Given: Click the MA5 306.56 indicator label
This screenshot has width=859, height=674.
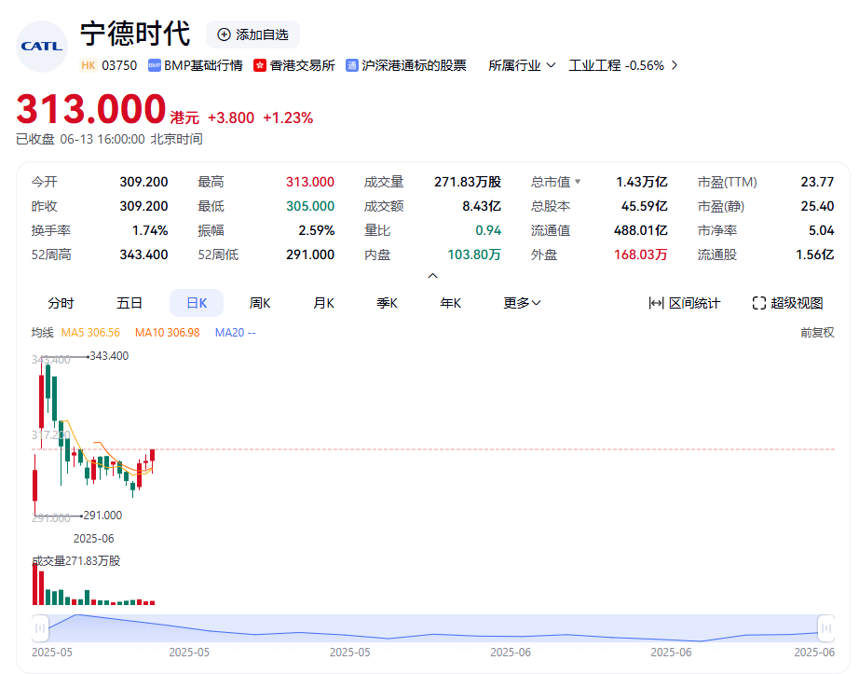Looking at the screenshot, I should [90, 333].
